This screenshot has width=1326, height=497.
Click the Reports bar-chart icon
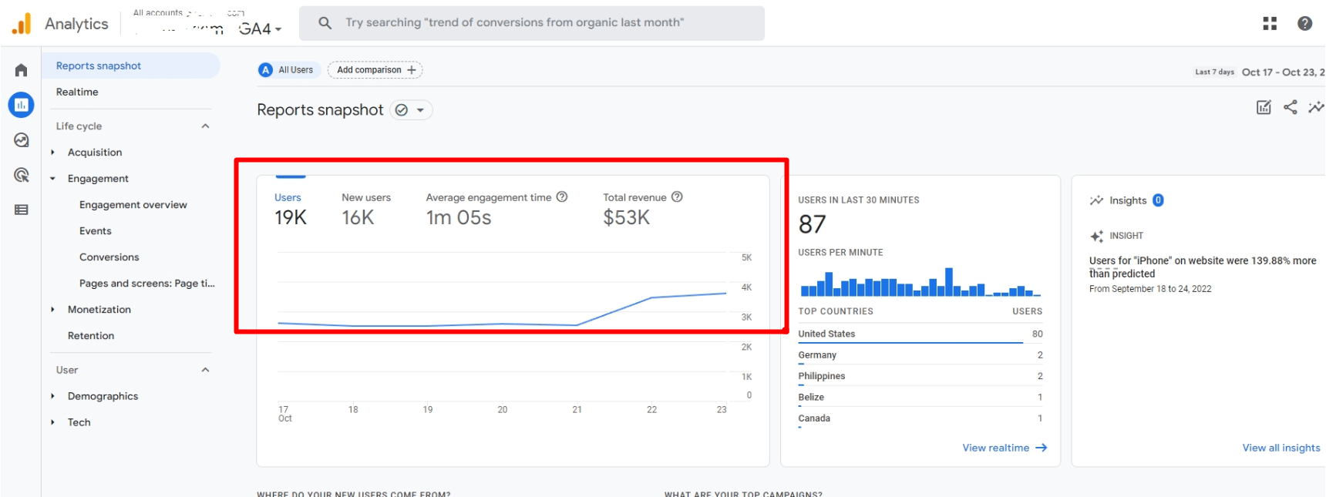pyautogui.click(x=21, y=105)
